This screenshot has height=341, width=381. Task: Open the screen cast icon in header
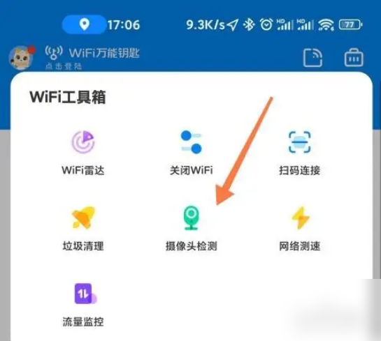pos(312,58)
